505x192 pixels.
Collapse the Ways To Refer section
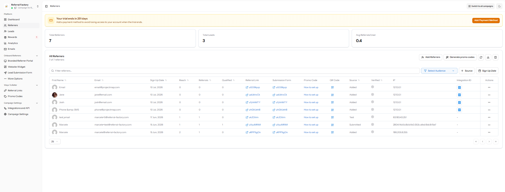[x=37, y=85]
